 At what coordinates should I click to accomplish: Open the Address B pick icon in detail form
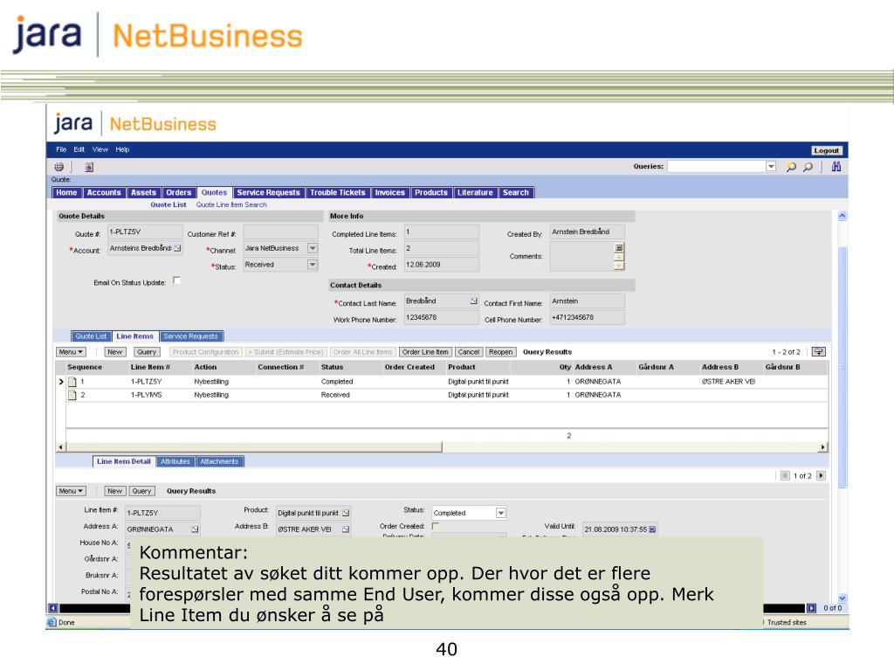point(346,529)
